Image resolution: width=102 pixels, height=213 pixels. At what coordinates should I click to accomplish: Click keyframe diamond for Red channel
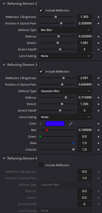98,130
